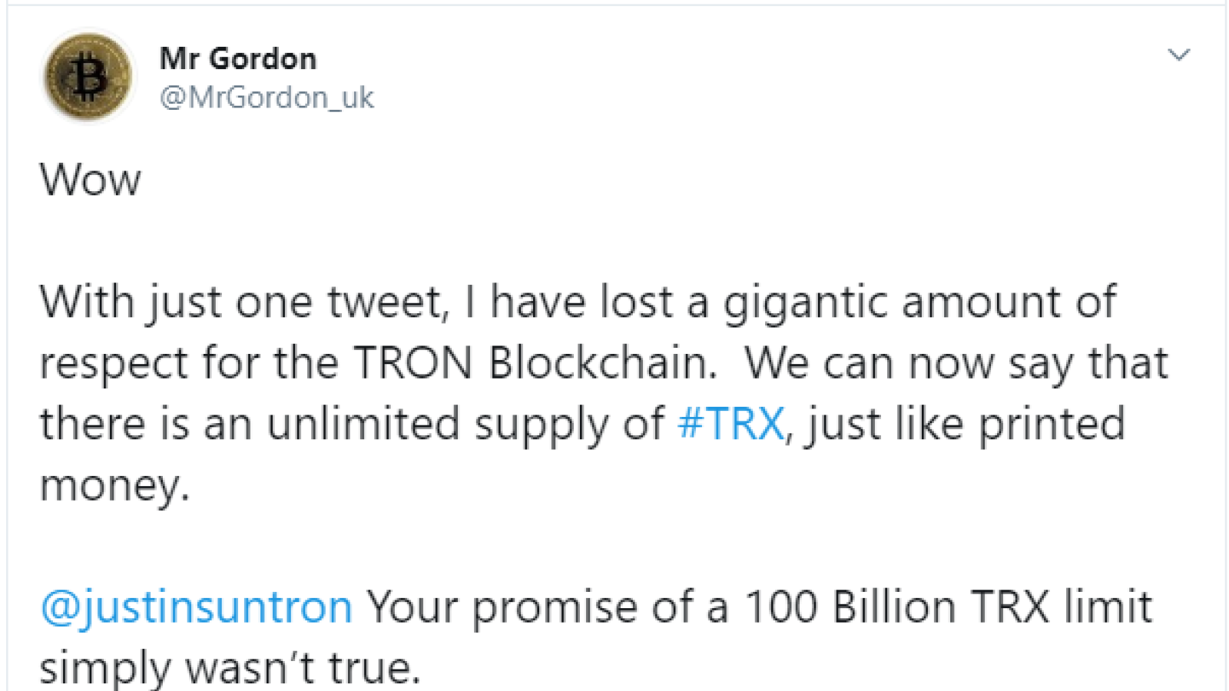Click the 'gigantic amount of' phrase
The height and width of the screenshot is (691, 1229).
(x=919, y=303)
